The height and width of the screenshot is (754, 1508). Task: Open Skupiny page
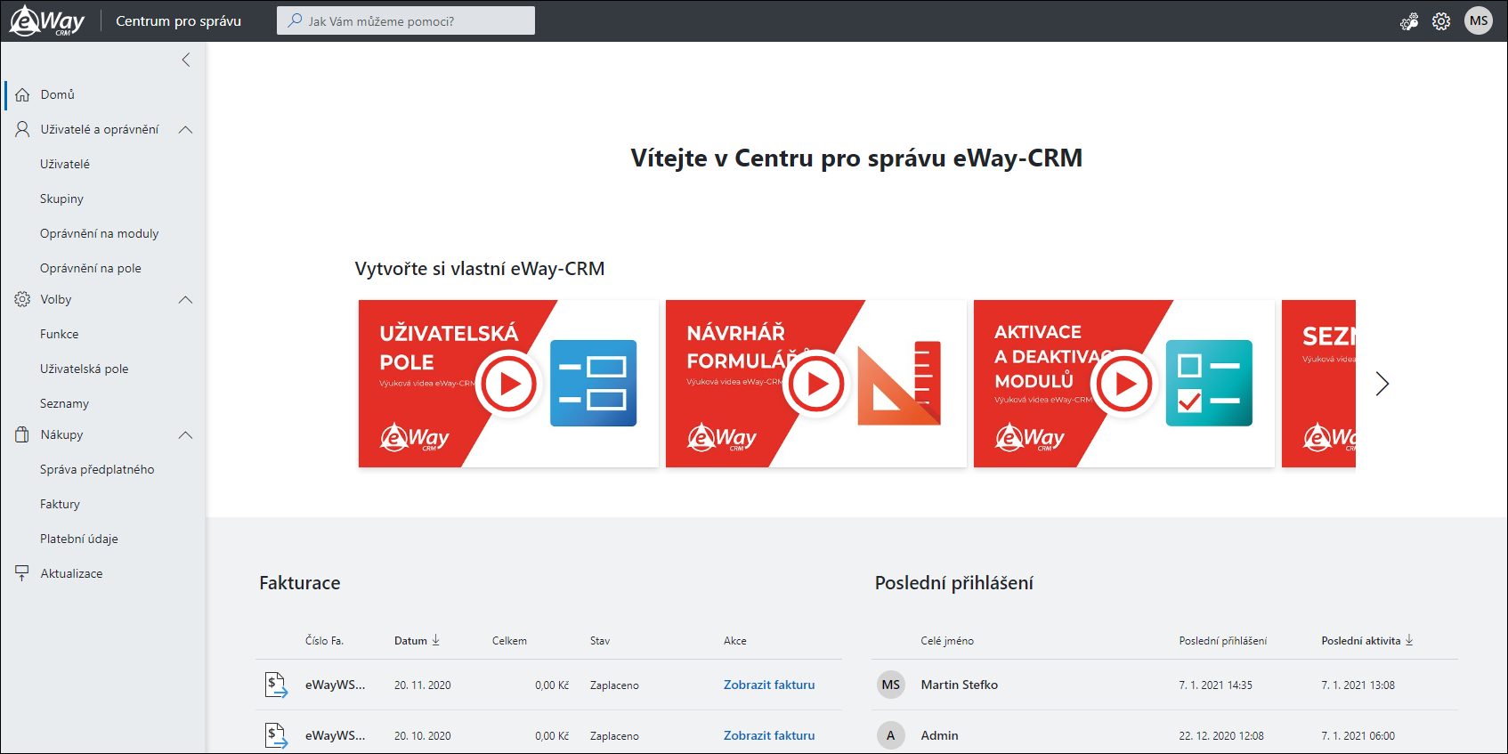(x=61, y=199)
